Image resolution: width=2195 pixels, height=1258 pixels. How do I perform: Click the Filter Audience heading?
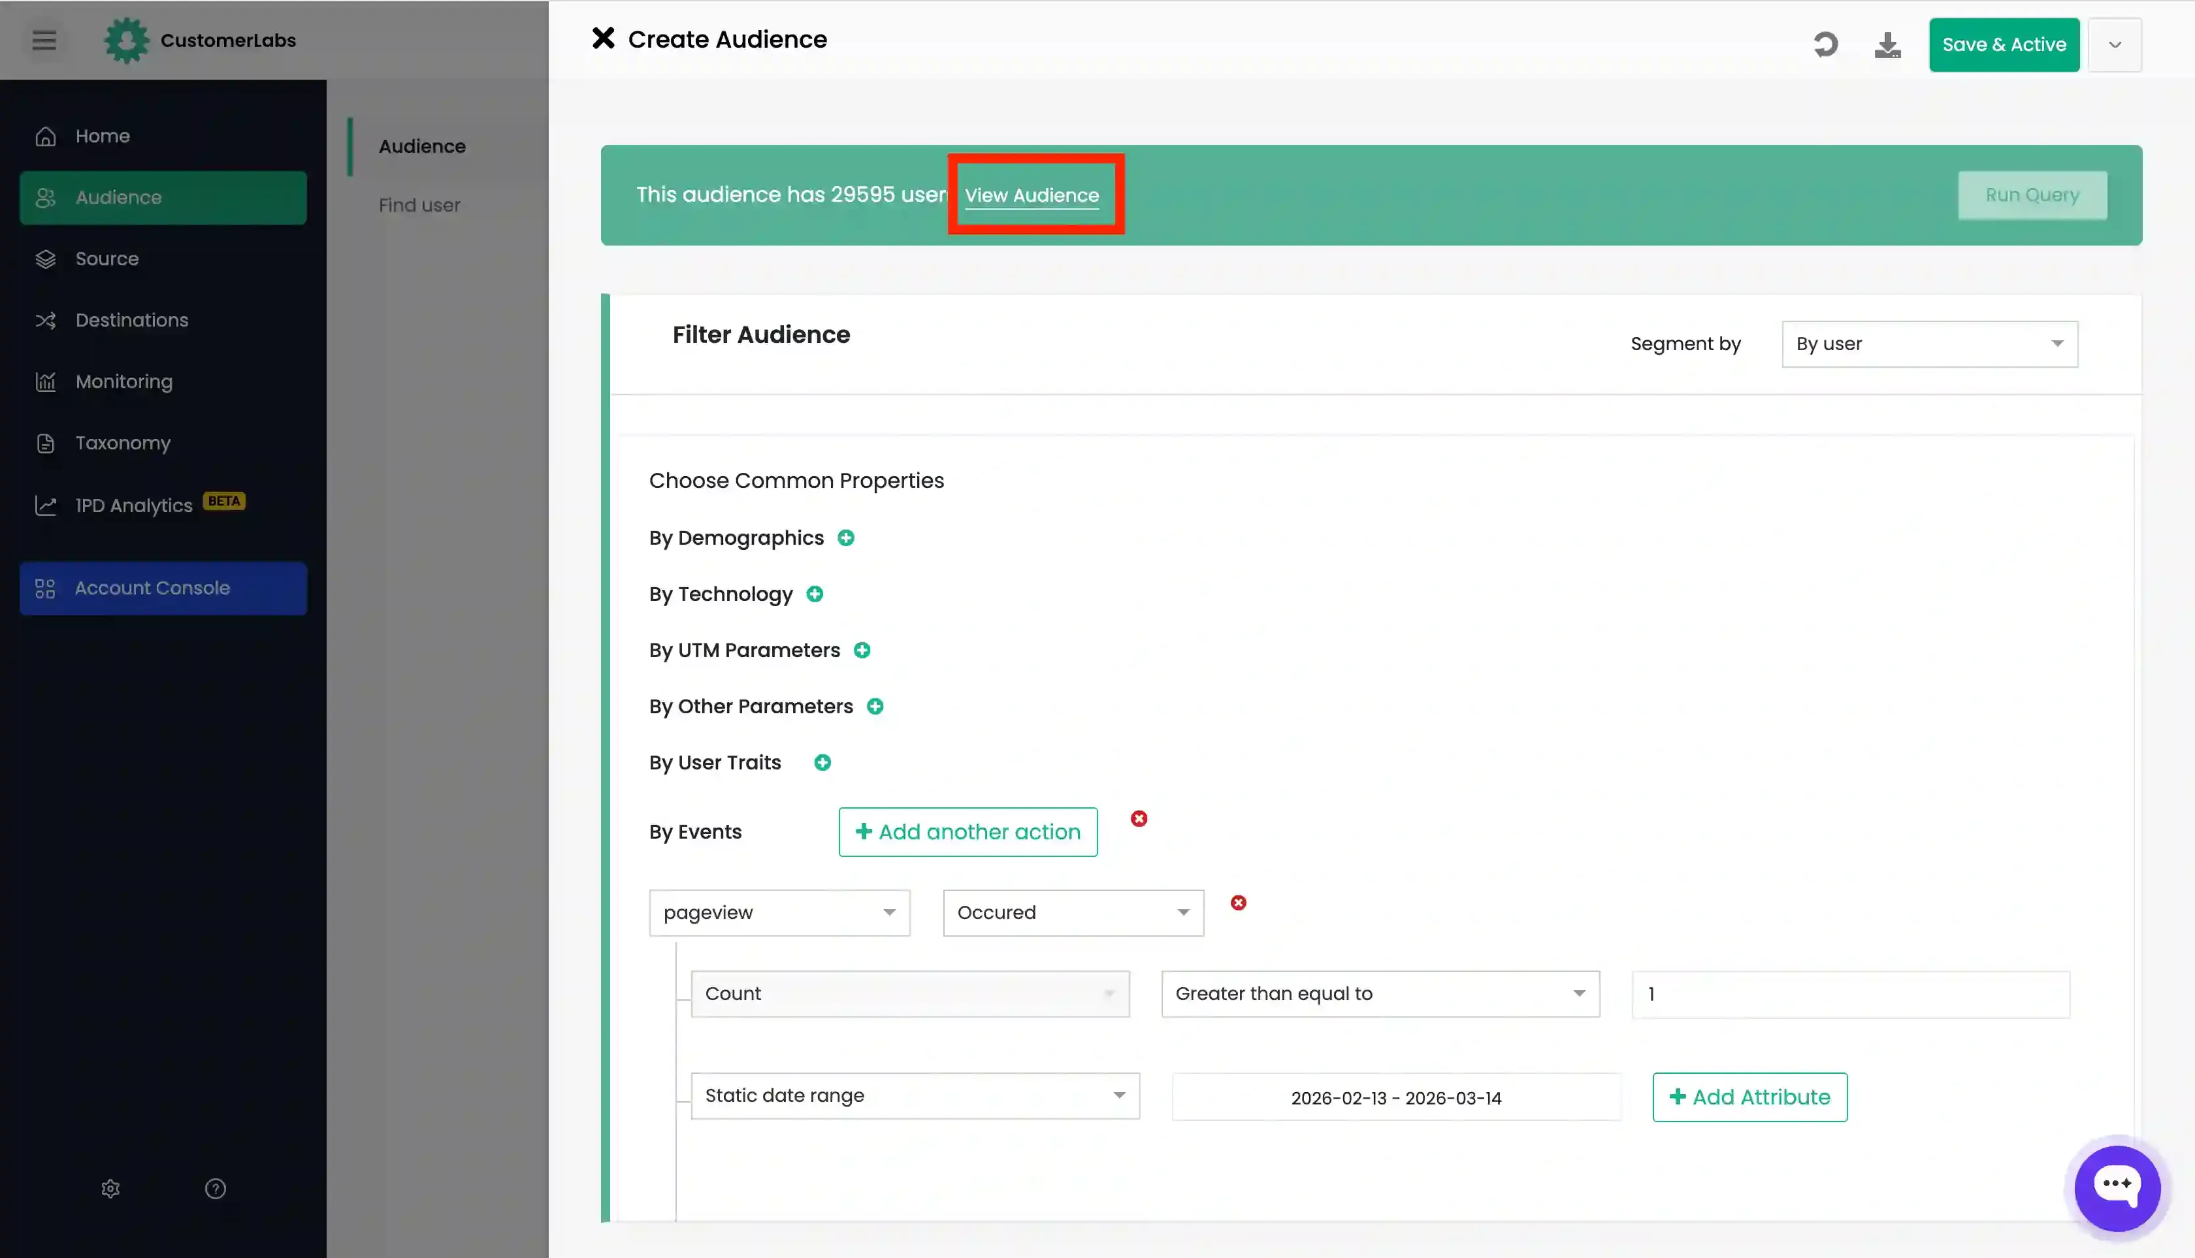point(760,334)
